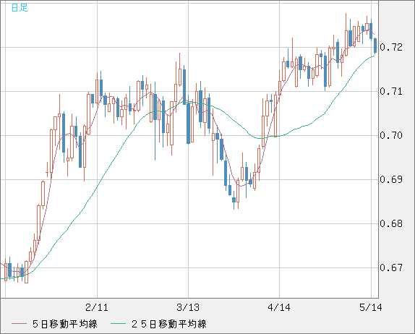Click the green 25-day average legend line

coord(118,324)
